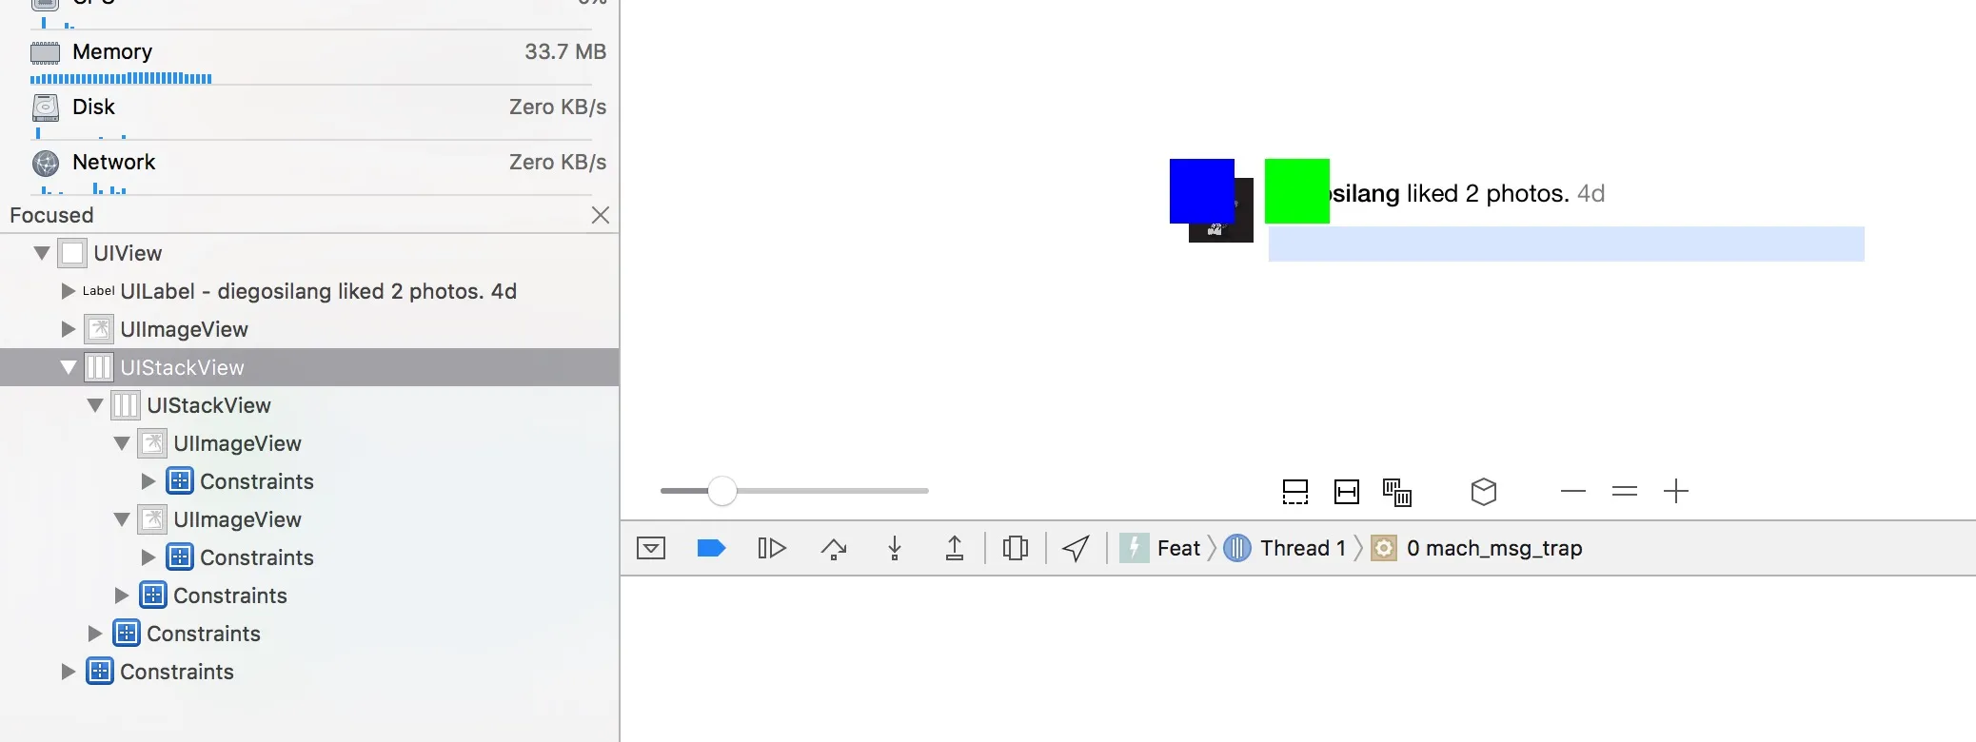
Task: Open the Thread 1 jump bar item
Action: [1285, 548]
